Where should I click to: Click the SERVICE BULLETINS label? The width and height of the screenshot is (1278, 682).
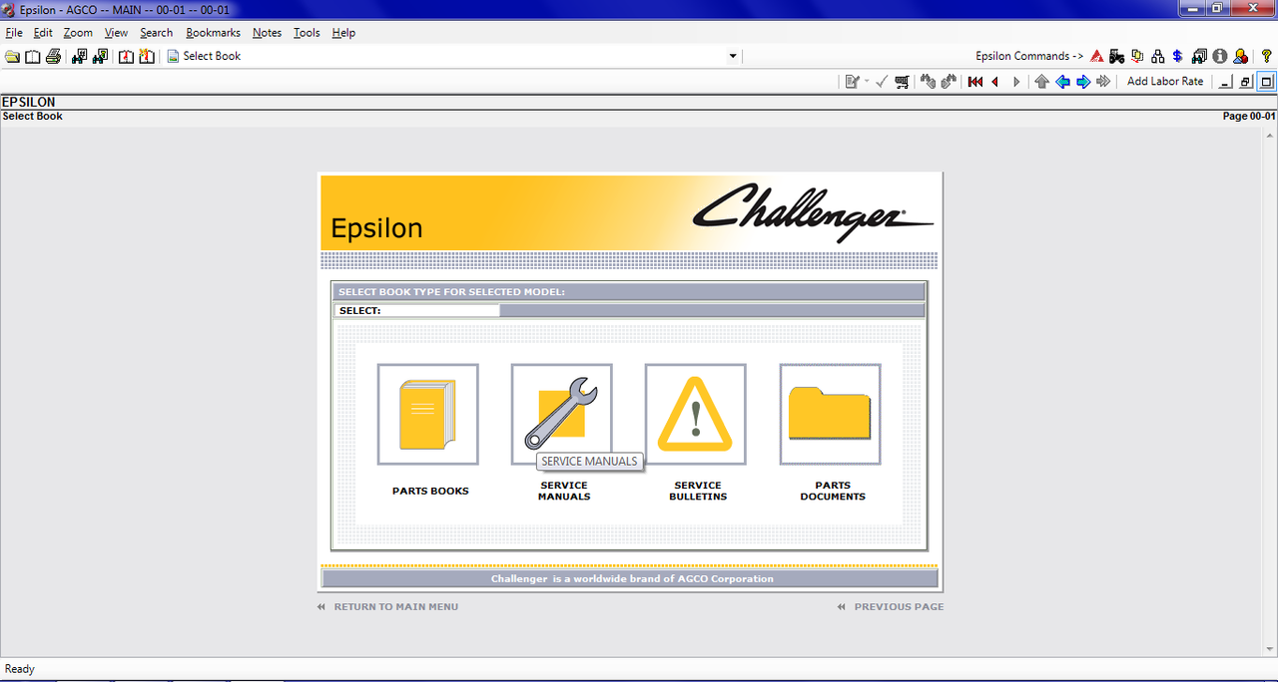(x=698, y=491)
